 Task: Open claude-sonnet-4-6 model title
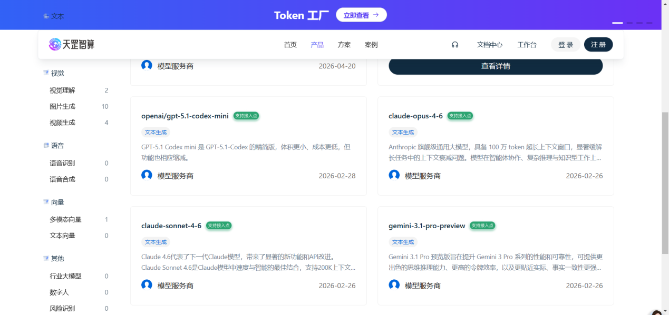click(x=171, y=226)
